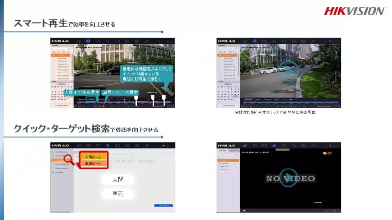Select the Smart playback mode tab
This screenshot has height=220, width=392.
coord(91,99)
